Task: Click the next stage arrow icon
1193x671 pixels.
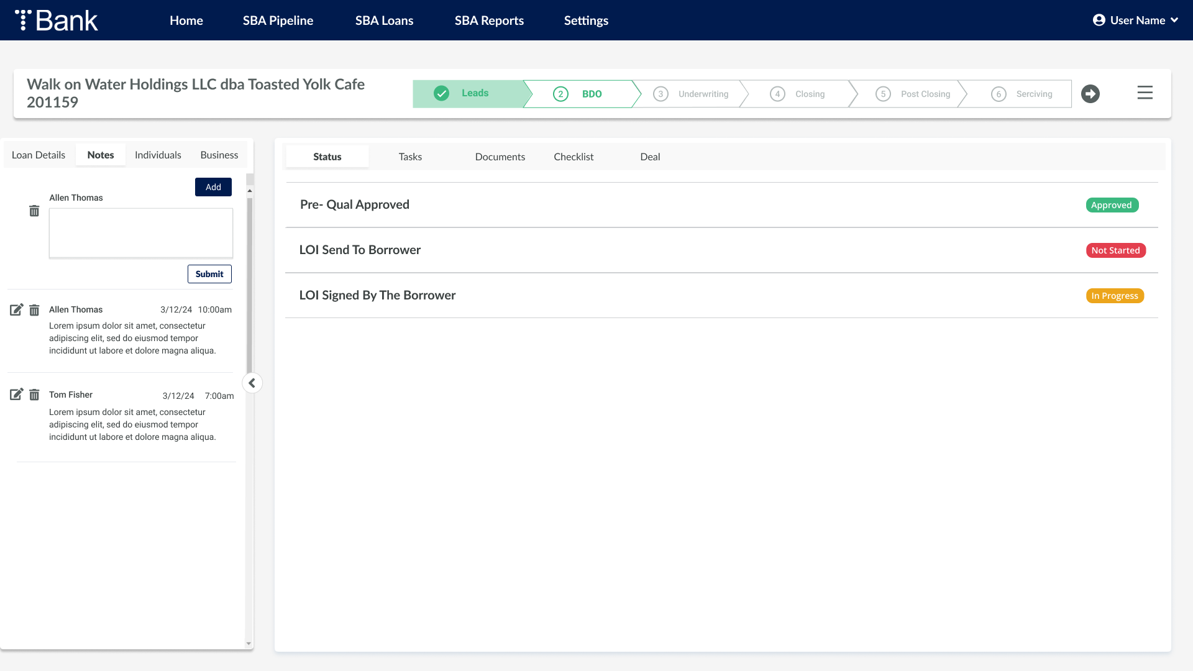Action: coord(1090,94)
